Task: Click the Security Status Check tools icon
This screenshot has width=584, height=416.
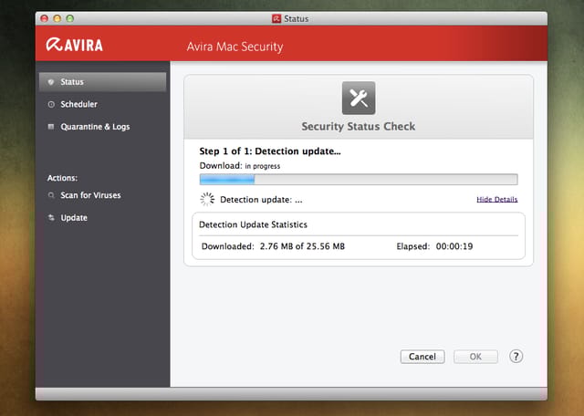Action: 359,98
